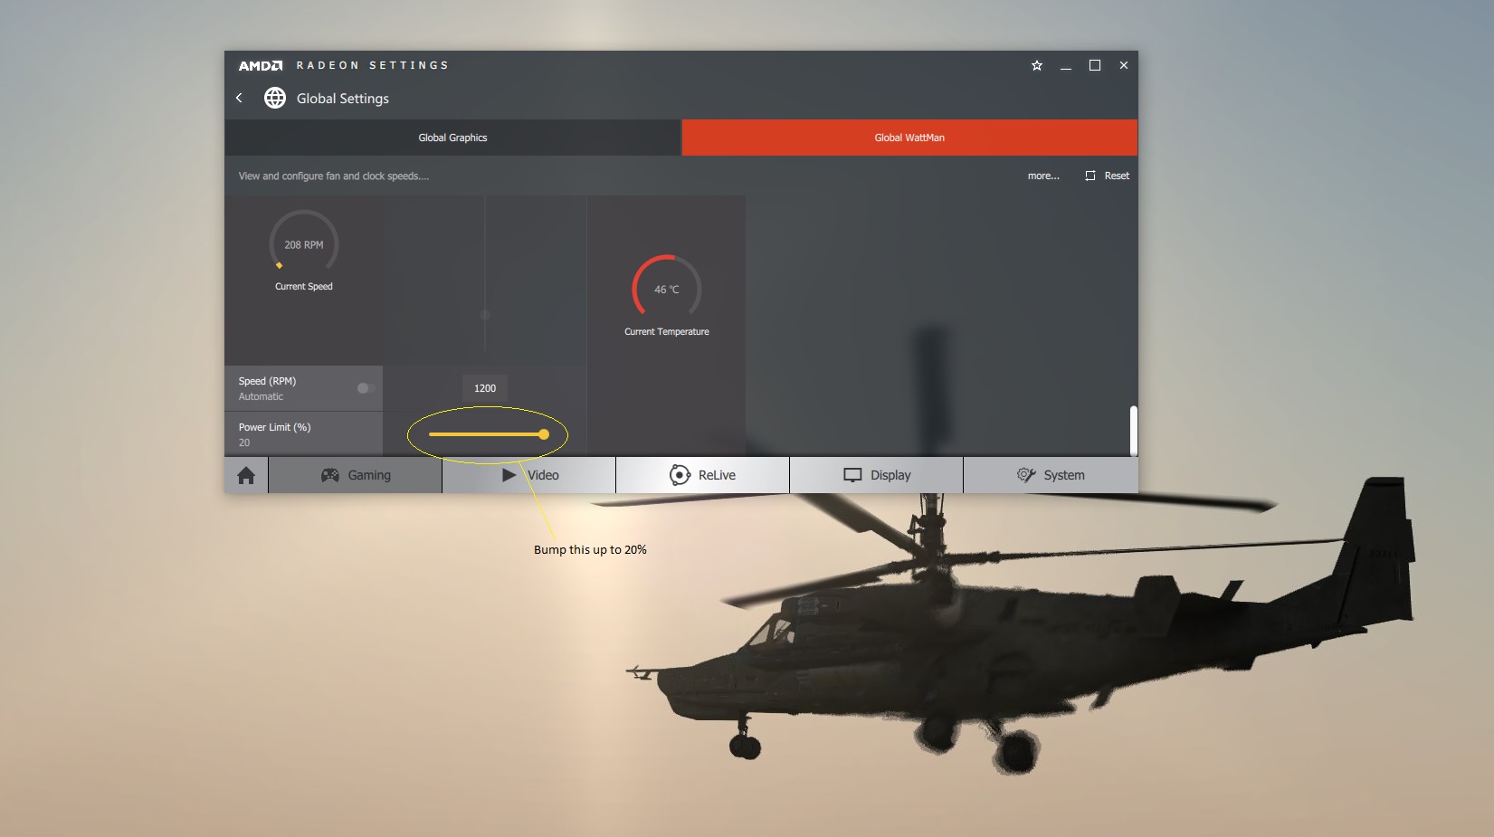Open the Home tab house icon

pyautogui.click(x=246, y=475)
